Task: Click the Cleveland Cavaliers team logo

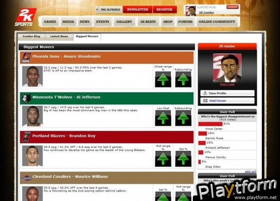Action: 27,178
